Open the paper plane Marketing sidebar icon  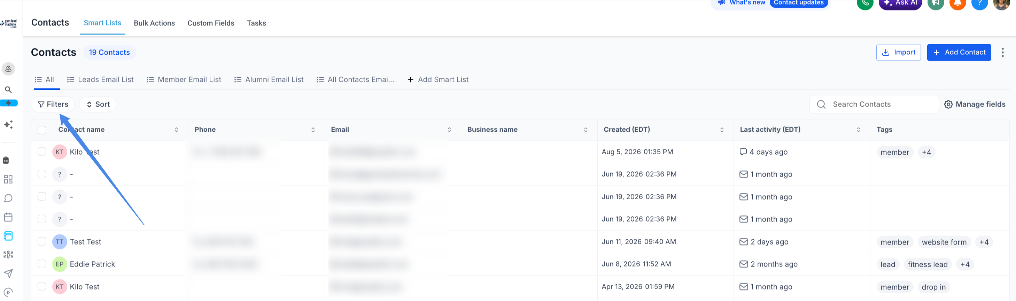point(8,273)
